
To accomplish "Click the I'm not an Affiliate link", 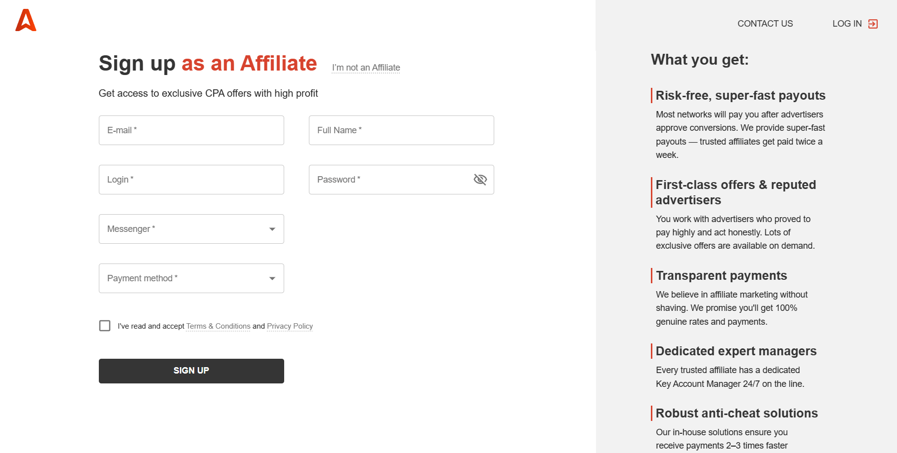I will (x=366, y=68).
